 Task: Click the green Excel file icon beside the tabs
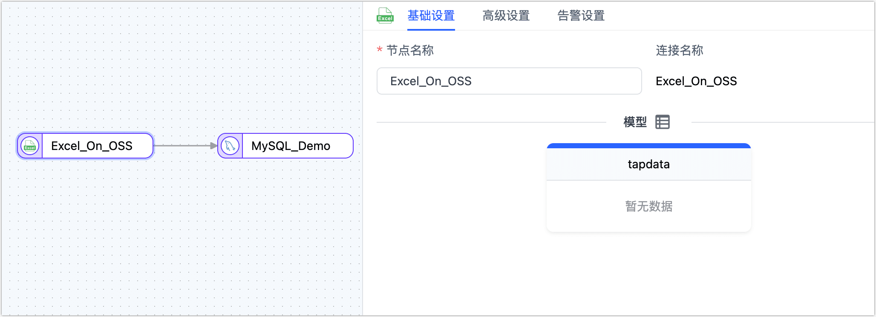pyautogui.click(x=385, y=15)
